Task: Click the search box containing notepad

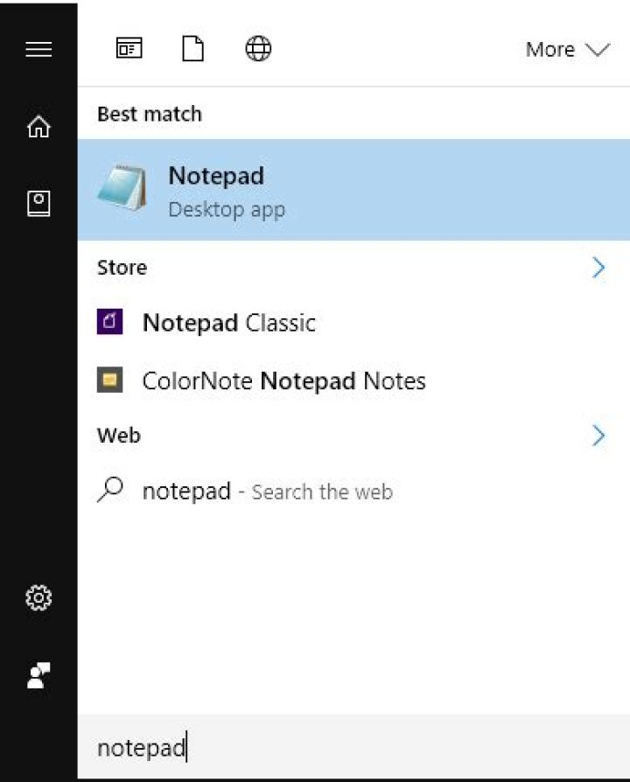Action: 353,747
